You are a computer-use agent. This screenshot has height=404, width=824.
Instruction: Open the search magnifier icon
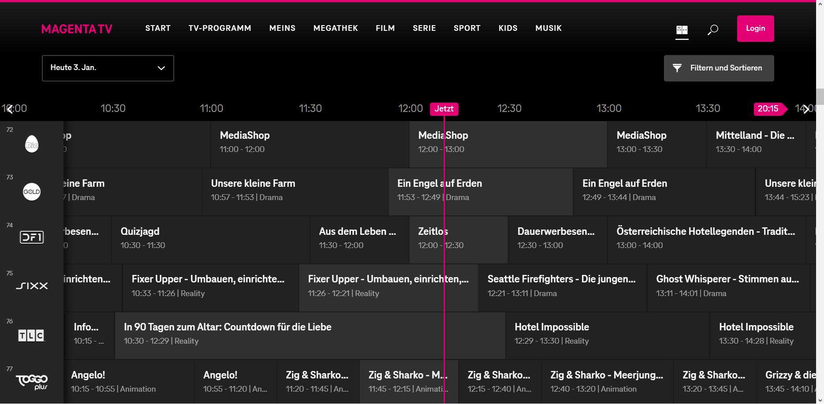click(713, 30)
